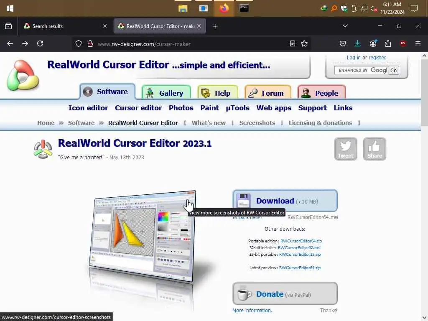Open the Gallery tab
Image resolution: width=428 pixels, height=321 pixels.
coord(166,93)
